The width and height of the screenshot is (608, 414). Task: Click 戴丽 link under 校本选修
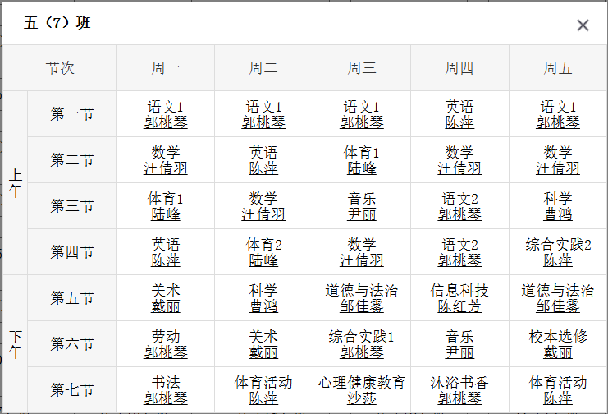click(x=558, y=352)
